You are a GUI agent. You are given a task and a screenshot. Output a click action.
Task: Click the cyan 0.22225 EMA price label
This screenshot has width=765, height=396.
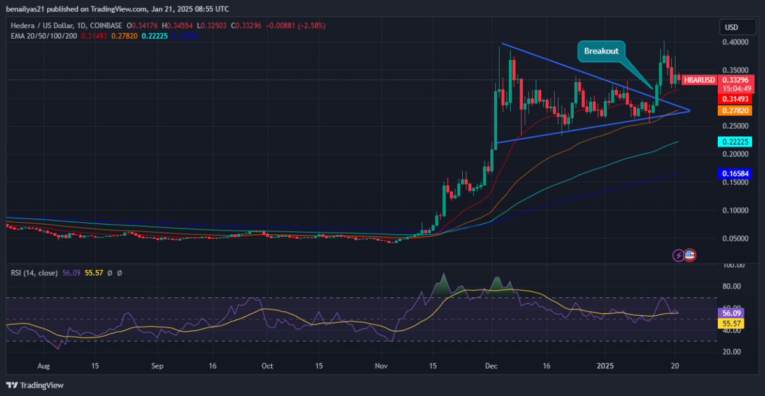(x=736, y=142)
